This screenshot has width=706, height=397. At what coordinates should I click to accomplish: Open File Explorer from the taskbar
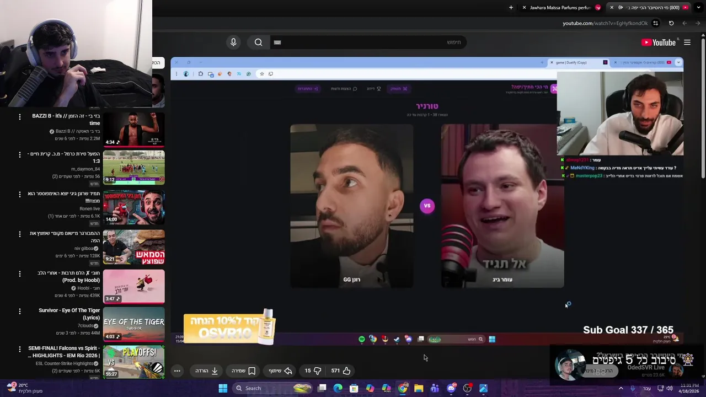tap(419, 388)
